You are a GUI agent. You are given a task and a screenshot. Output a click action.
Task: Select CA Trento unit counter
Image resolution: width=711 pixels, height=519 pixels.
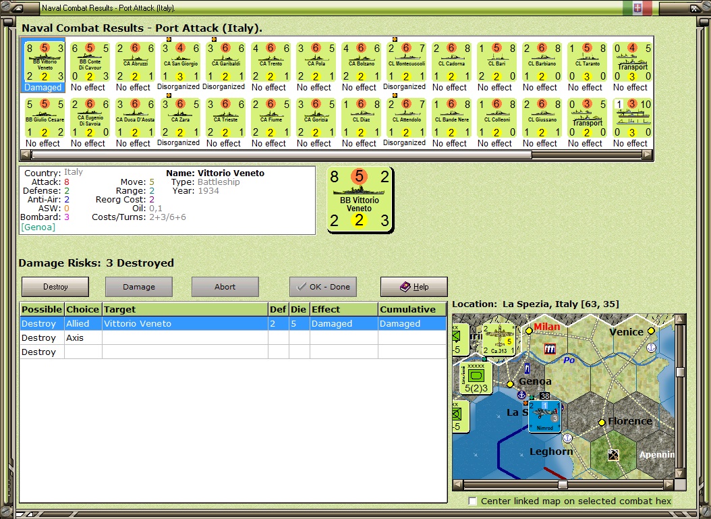tap(271, 61)
